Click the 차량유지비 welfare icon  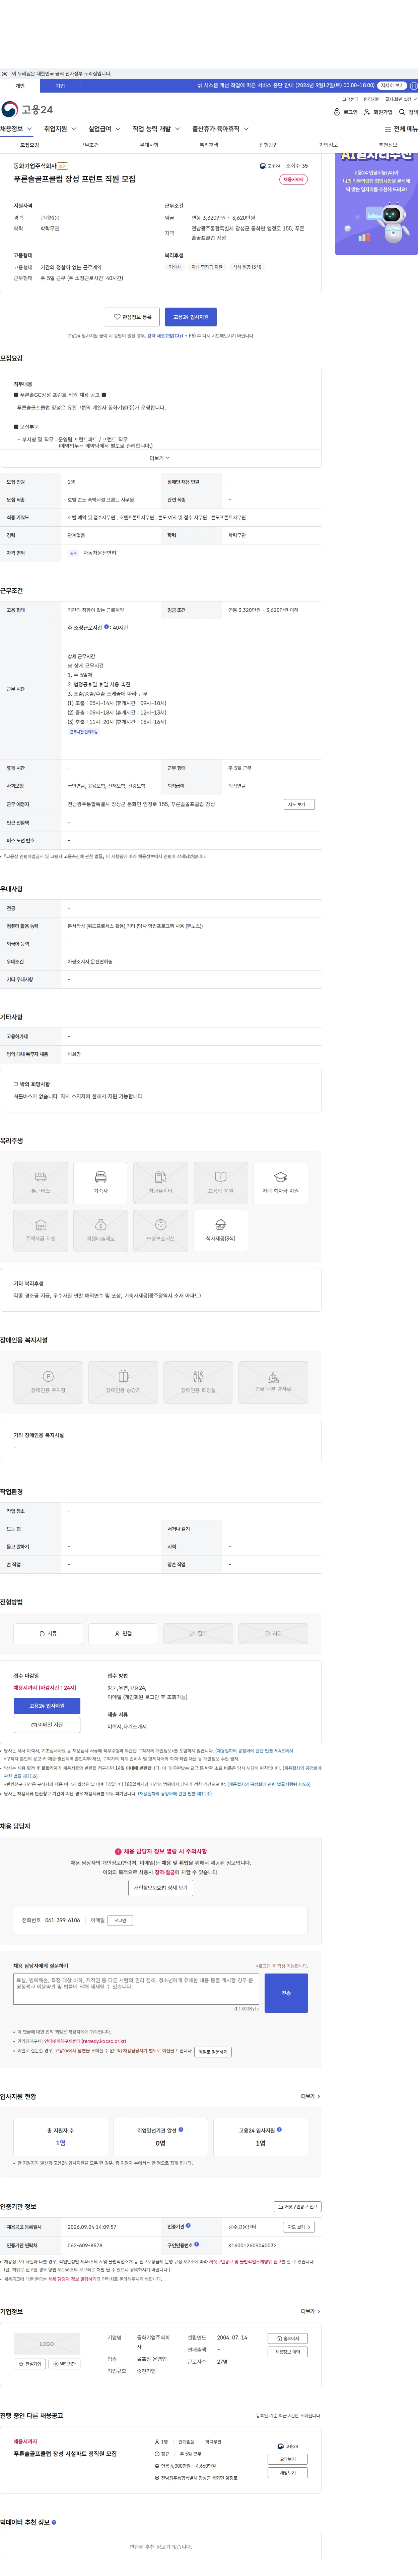click(161, 1182)
